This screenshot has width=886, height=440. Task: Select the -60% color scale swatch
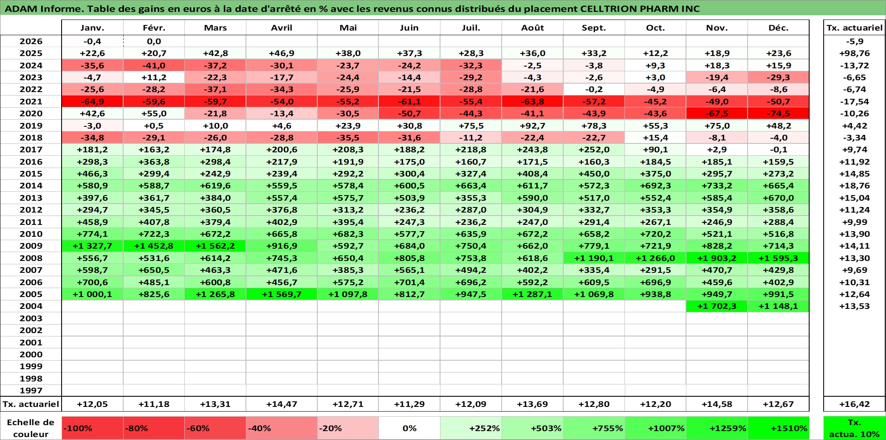(215, 428)
